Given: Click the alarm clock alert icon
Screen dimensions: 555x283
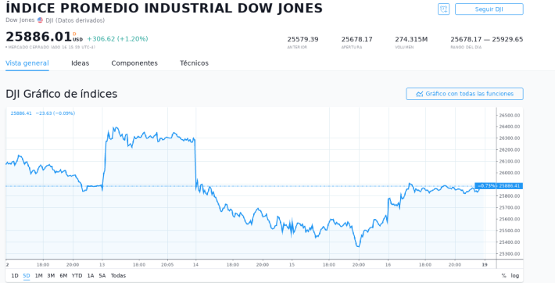Looking at the screenshot, I should coord(443,9).
